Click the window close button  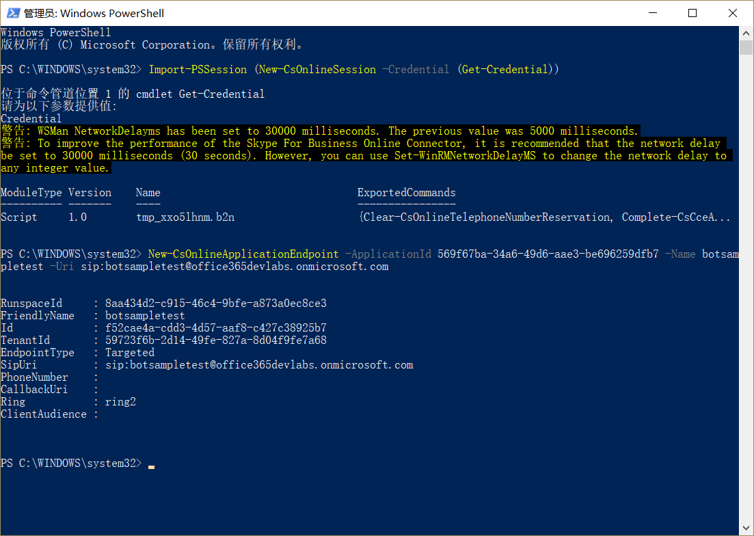click(733, 12)
